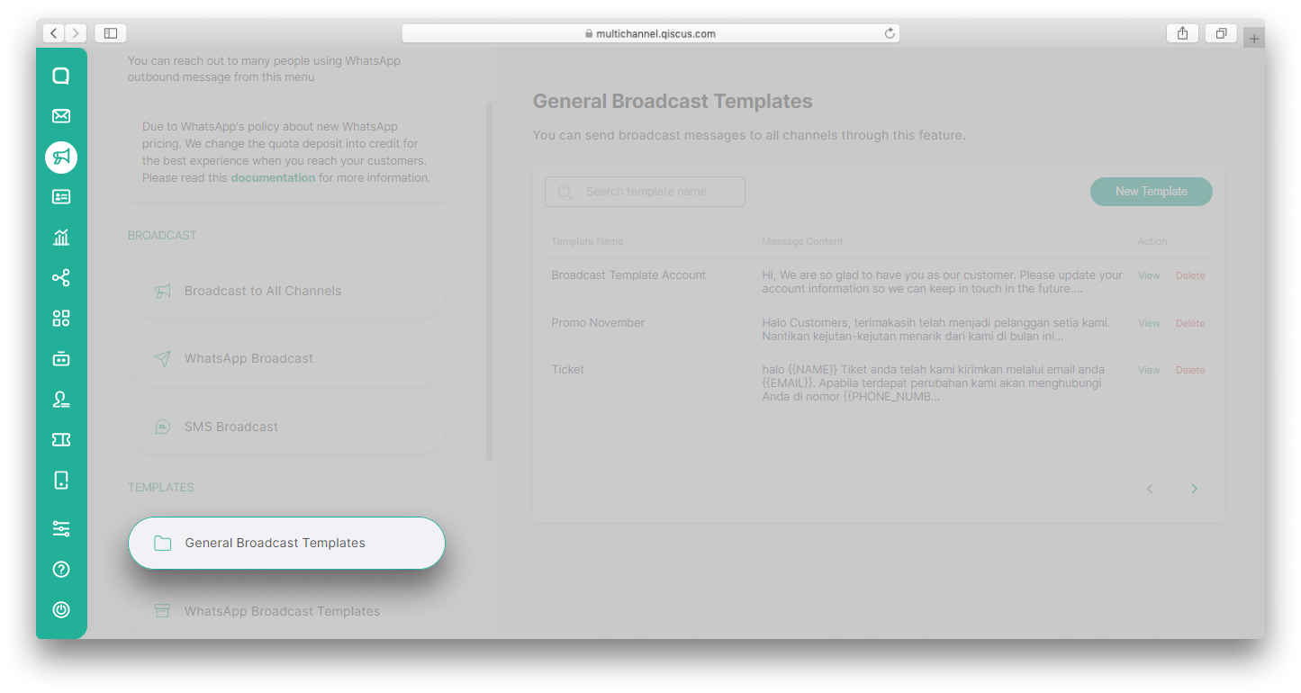Go forward with Safari forward arrow
The height and width of the screenshot is (693, 1301).
(76, 33)
